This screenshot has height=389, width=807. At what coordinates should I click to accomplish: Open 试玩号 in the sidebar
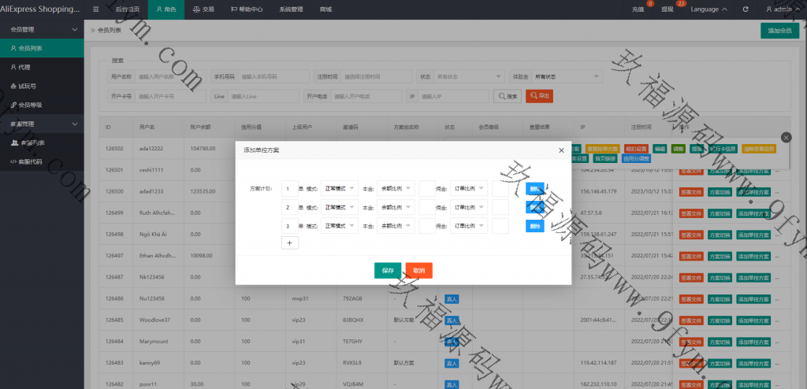click(x=28, y=86)
